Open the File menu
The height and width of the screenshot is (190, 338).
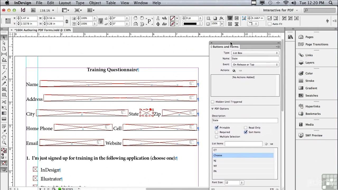tap(39, 3)
